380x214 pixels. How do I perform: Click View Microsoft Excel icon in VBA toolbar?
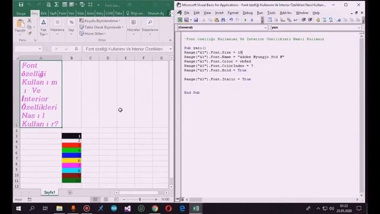180,20
